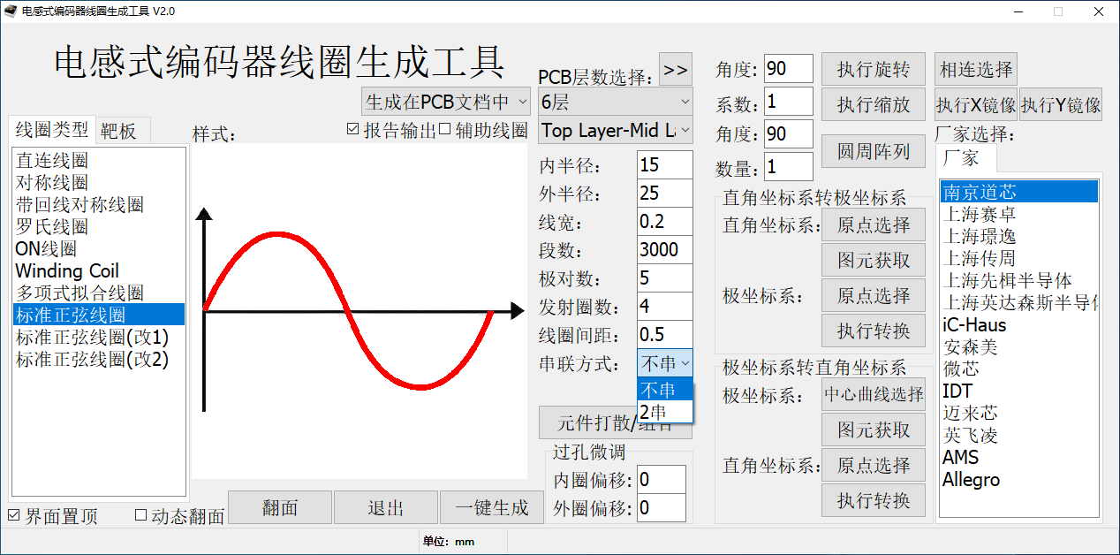Click 发射圈数 input field
This screenshot has height=555, width=1120.
665,307
